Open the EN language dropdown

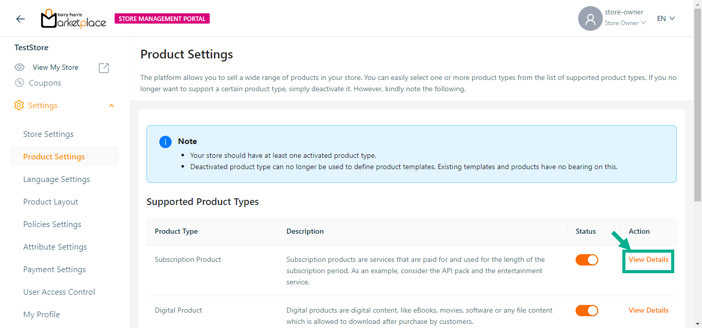click(666, 18)
